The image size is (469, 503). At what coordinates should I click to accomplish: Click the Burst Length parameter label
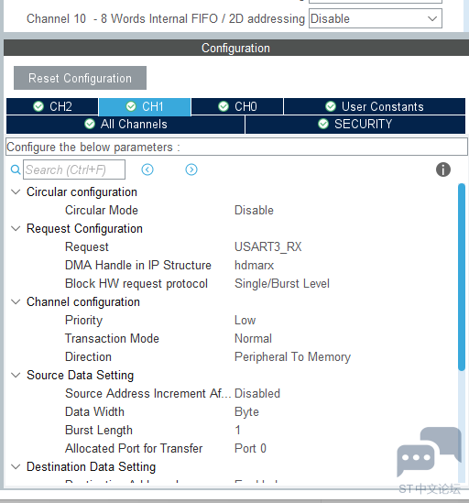(99, 431)
